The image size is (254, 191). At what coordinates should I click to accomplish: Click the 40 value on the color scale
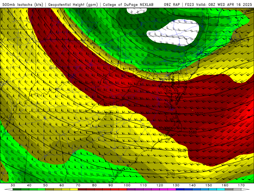point(29,185)
